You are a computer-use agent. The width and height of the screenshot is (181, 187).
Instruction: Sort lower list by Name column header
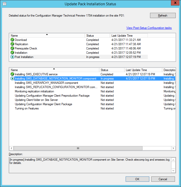[x=54, y=70]
